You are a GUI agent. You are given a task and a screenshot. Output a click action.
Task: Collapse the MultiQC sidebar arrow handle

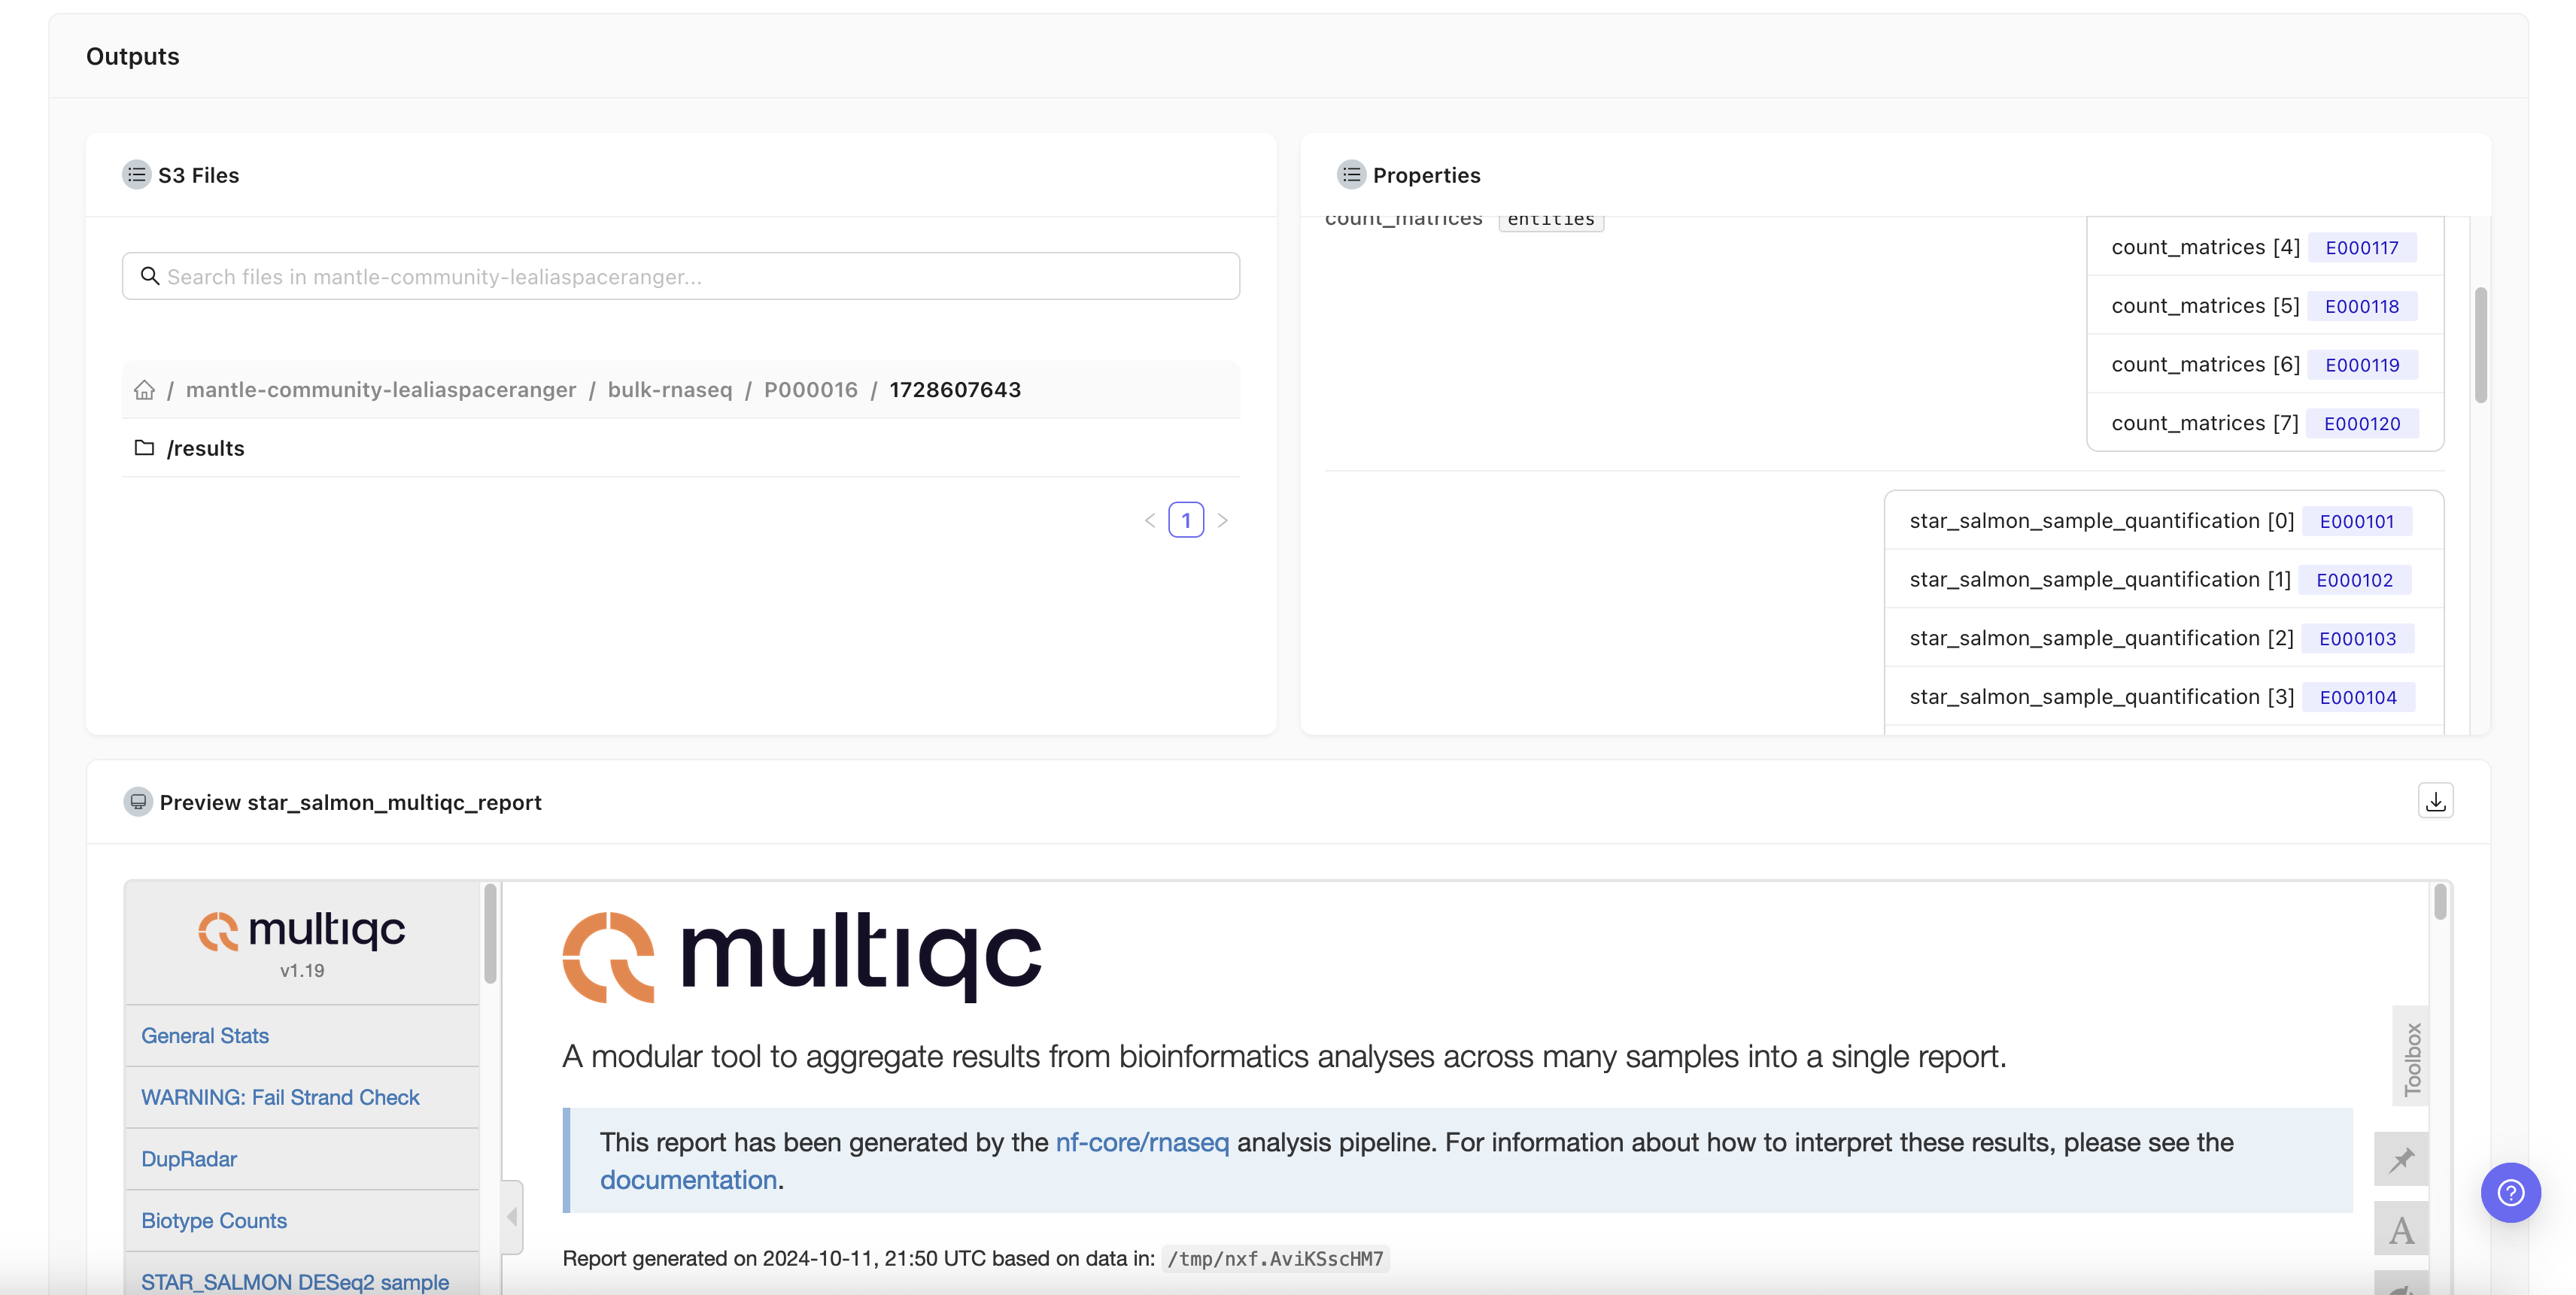coord(512,1216)
